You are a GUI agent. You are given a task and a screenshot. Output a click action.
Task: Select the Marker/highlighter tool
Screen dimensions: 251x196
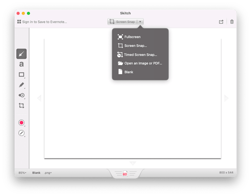click(x=21, y=85)
